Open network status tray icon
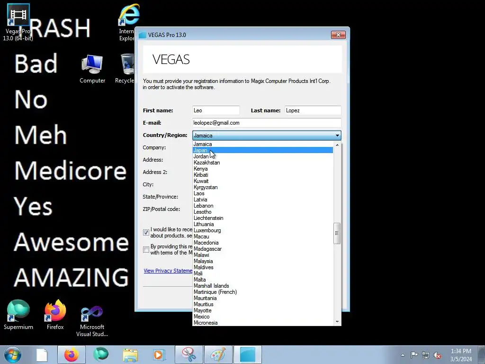The width and height of the screenshot is (485, 364). click(426, 355)
